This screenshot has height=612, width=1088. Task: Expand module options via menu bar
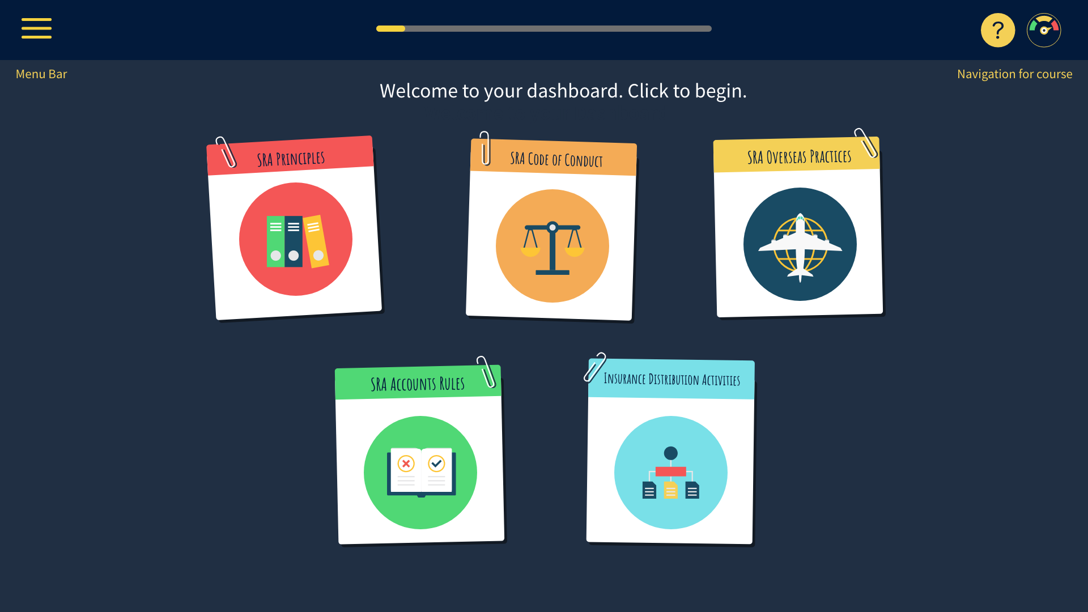point(37,29)
